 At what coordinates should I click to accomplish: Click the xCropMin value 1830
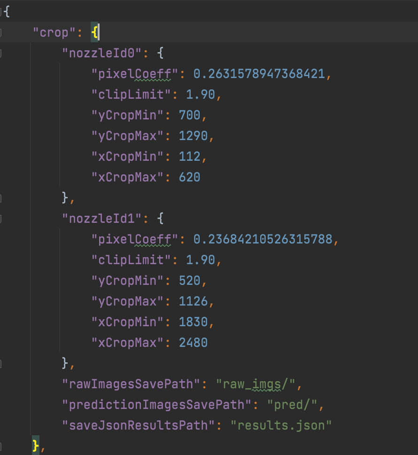pos(194,322)
